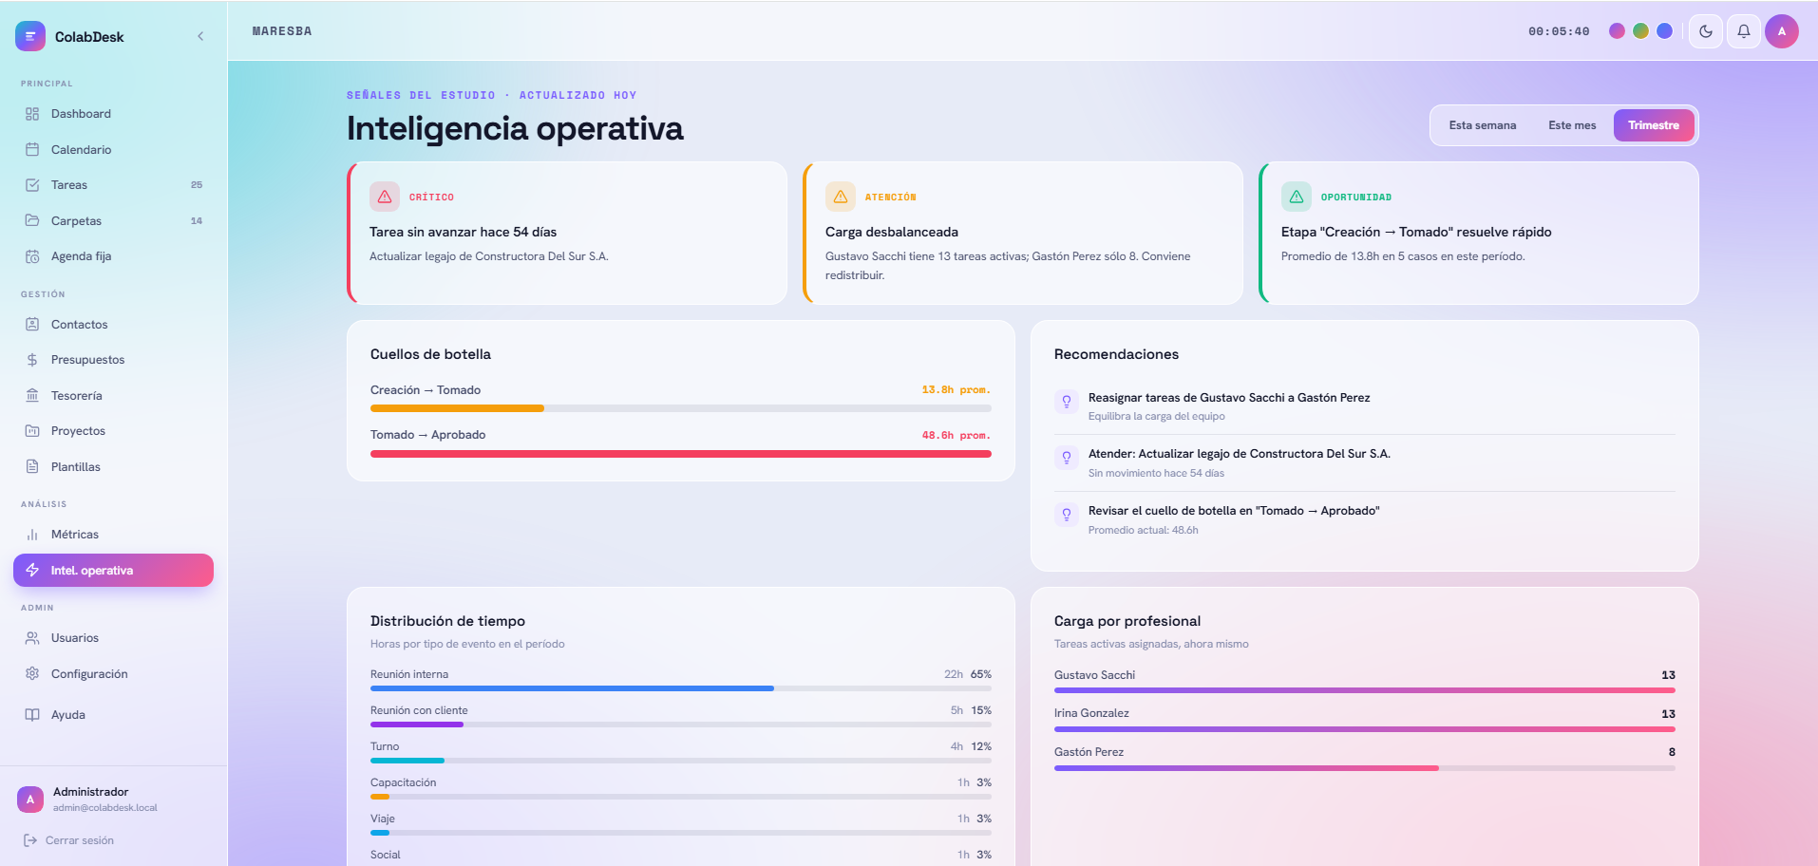
Task: Open the Carga desbalanceada alert card
Action: point(1023,233)
